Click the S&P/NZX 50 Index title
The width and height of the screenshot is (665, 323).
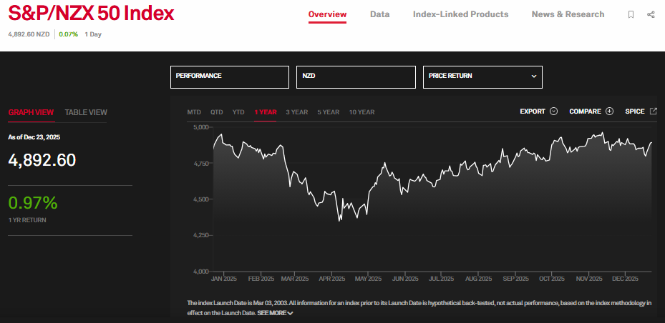click(91, 14)
